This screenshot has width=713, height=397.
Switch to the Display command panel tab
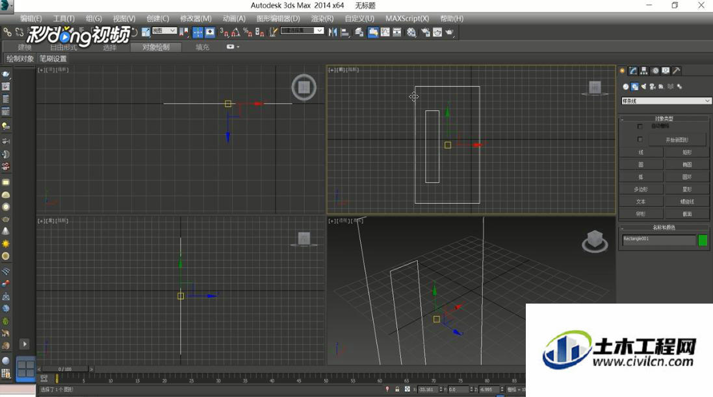[666, 70]
